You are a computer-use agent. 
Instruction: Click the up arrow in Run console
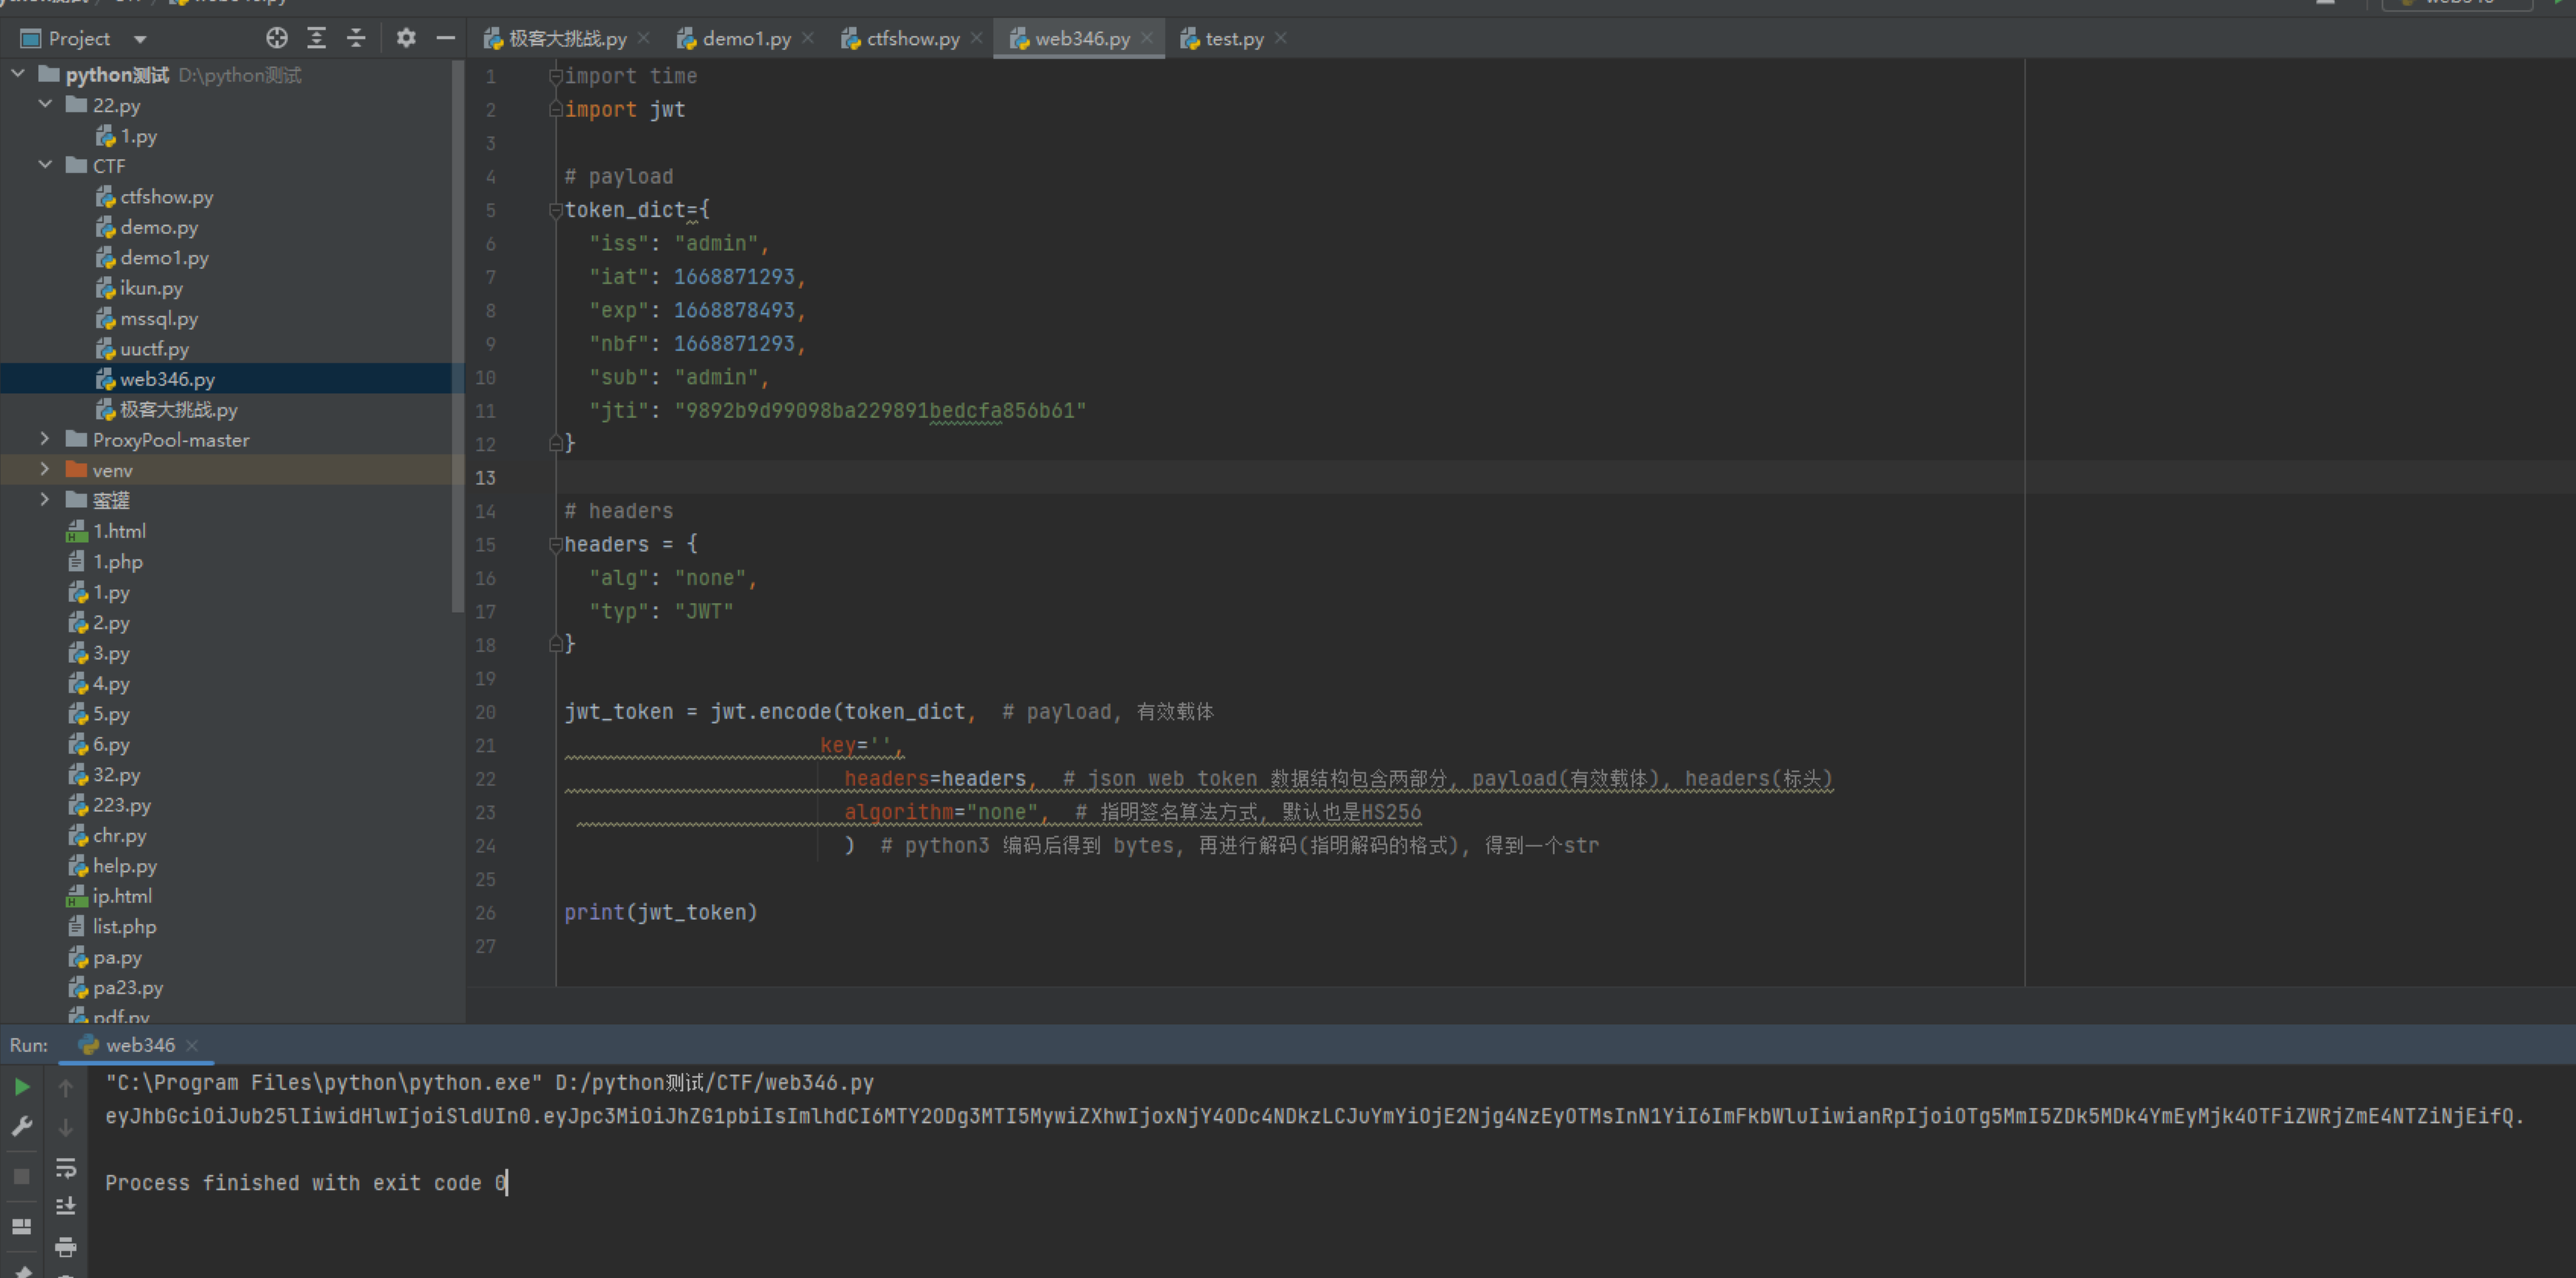tap(66, 1087)
